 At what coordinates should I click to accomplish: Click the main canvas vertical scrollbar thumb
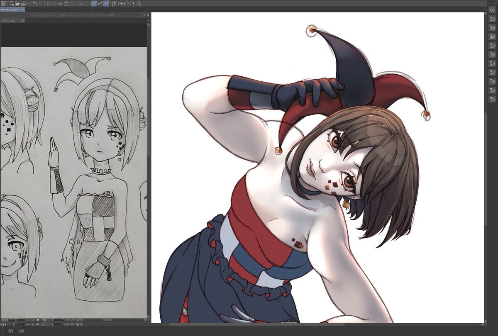click(486, 168)
